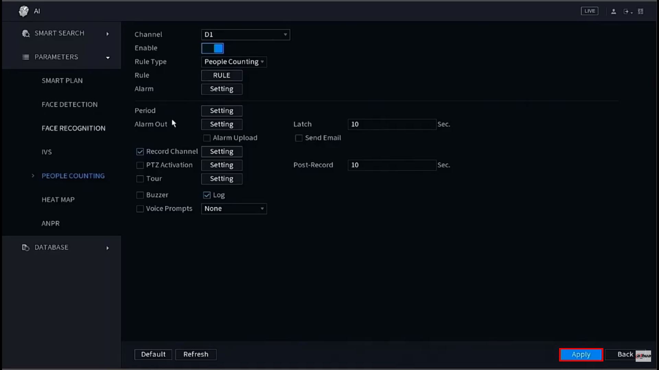Open the user account icon
Viewport: 659px width, 370px height.
click(613, 11)
